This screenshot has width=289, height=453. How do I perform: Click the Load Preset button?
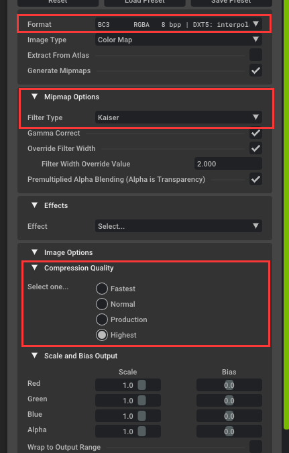coord(145,2)
